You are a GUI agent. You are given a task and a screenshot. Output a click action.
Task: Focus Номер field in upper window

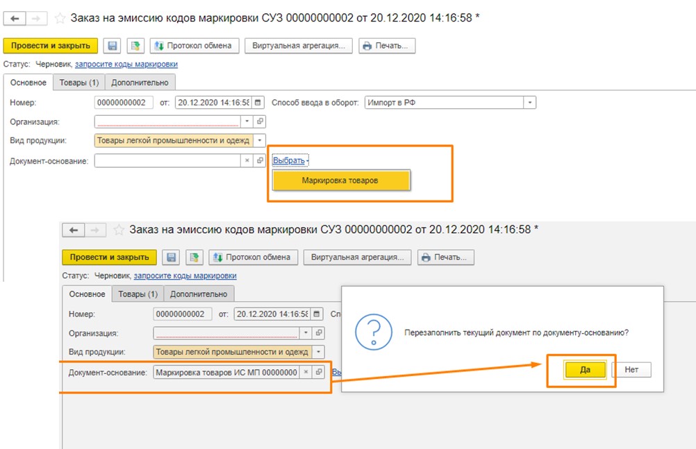pos(124,103)
